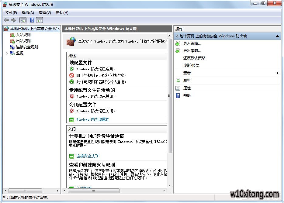Open the 查看 submenu arrow
284x203 pixels.
278,73
